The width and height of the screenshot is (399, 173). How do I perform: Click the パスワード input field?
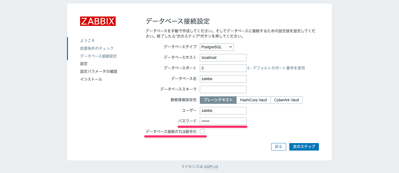coord(223,121)
